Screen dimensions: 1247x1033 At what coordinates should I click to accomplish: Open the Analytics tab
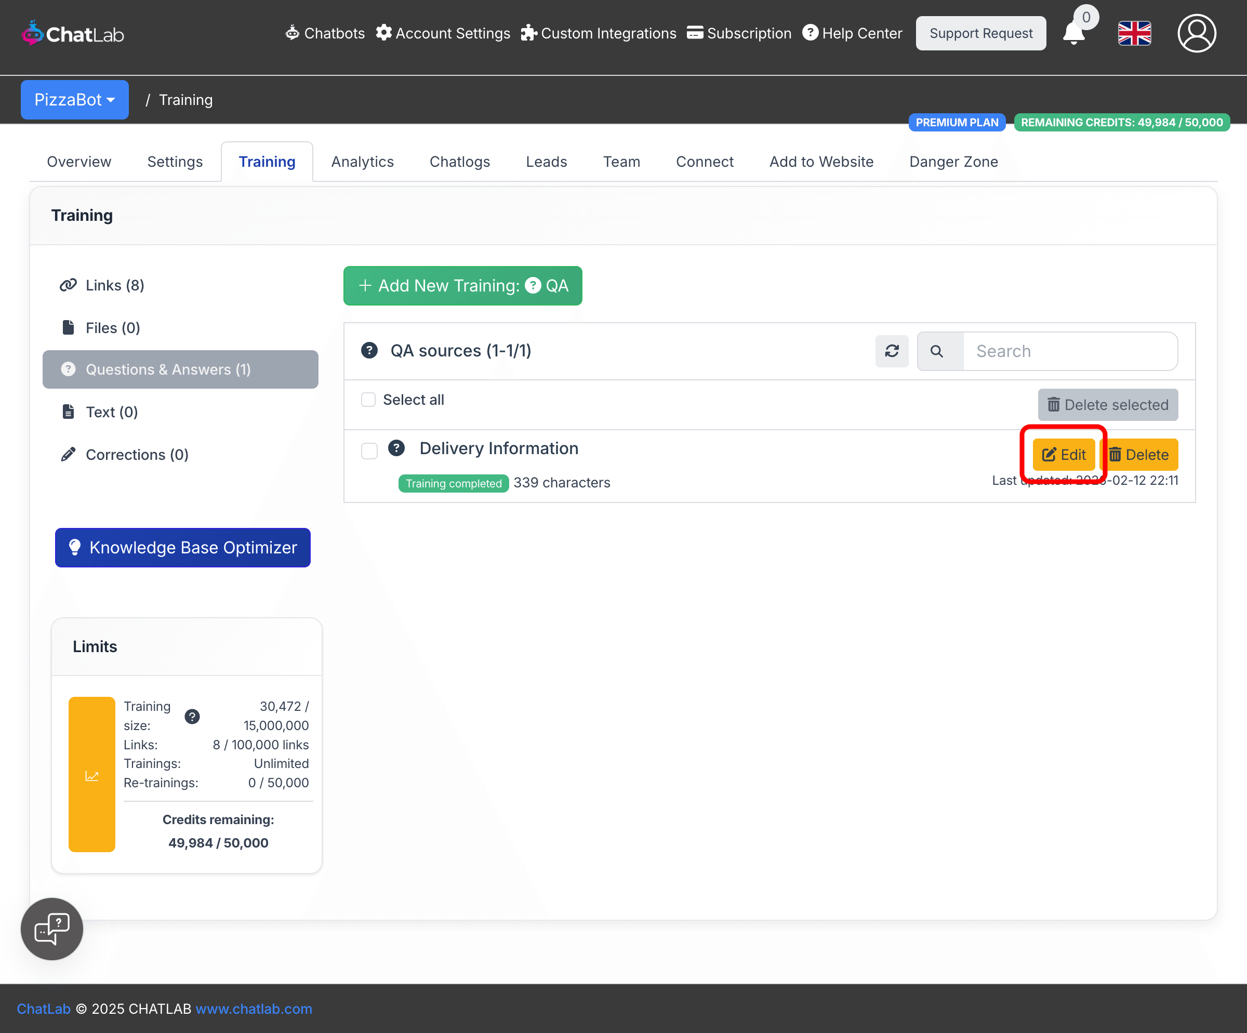pos(362,162)
